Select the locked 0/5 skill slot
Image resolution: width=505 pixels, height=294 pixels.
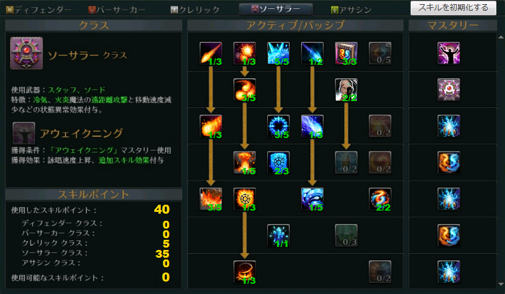[380, 53]
